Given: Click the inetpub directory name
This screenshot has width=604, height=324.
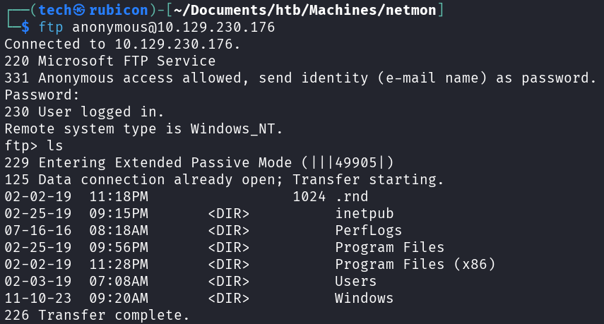Looking at the screenshot, I should click(364, 213).
